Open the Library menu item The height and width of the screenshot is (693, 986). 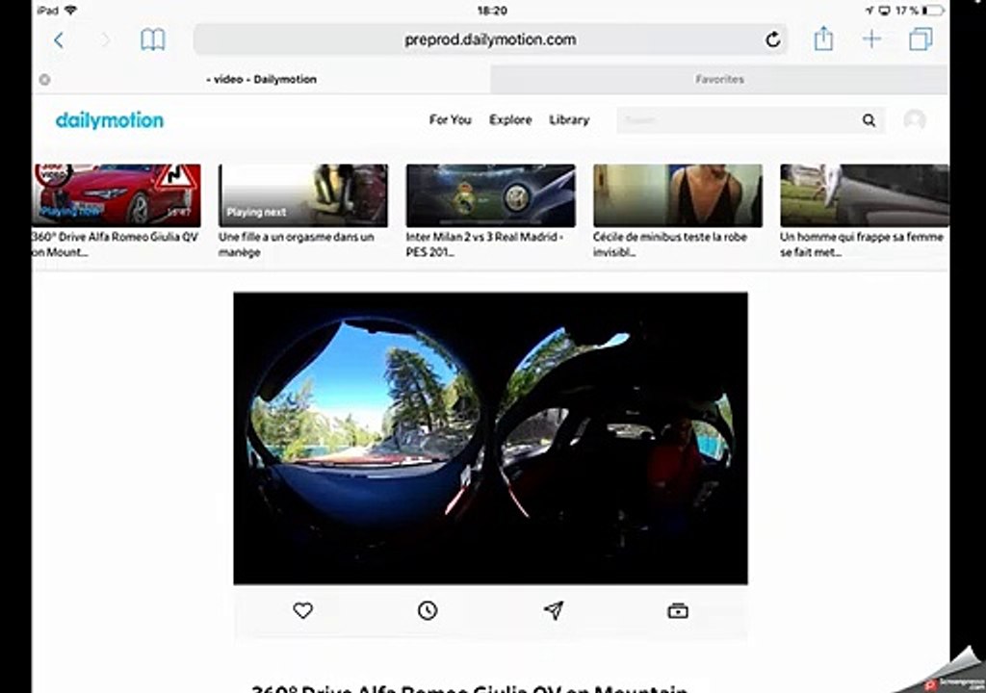pyautogui.click(x=569, y=119)
